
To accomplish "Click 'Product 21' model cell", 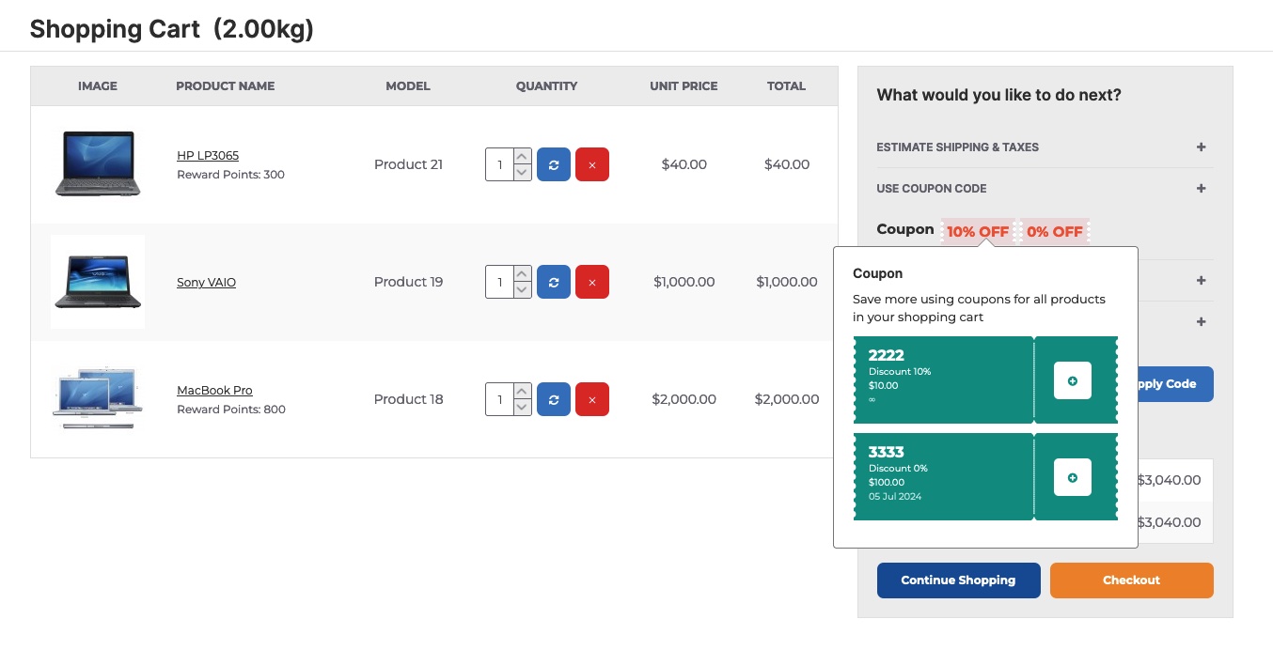I will (408, 164).
